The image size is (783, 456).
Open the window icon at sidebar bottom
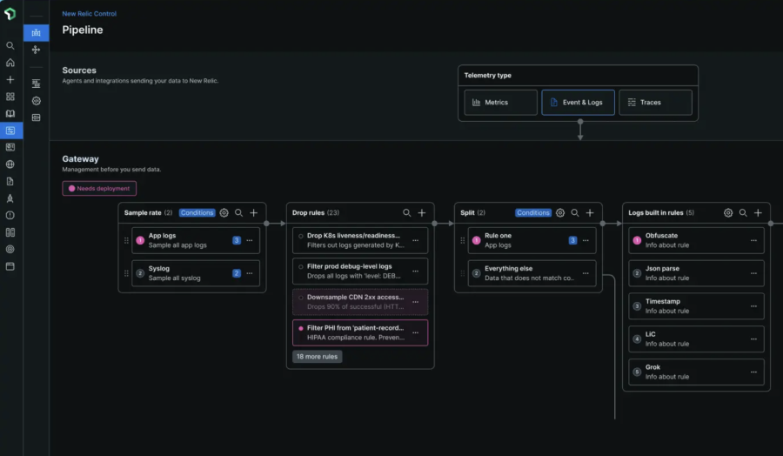[10, 266]
